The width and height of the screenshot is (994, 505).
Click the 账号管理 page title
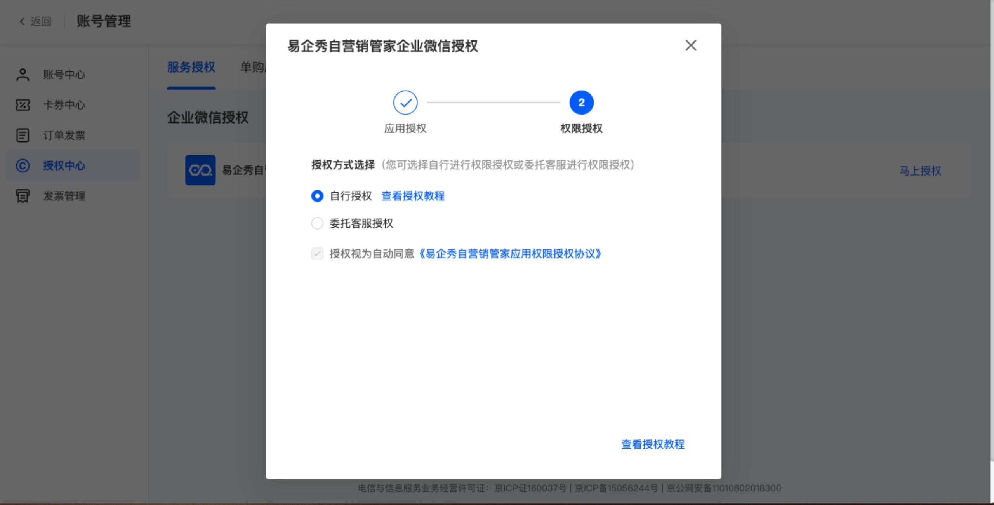(104, 21)
